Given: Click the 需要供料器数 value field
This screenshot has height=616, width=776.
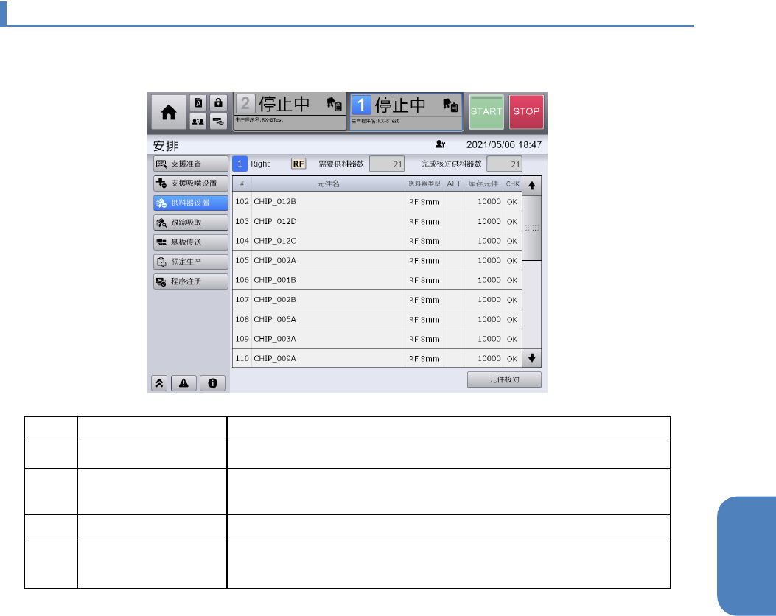Looking at the screenshot, I should [387, 164].
